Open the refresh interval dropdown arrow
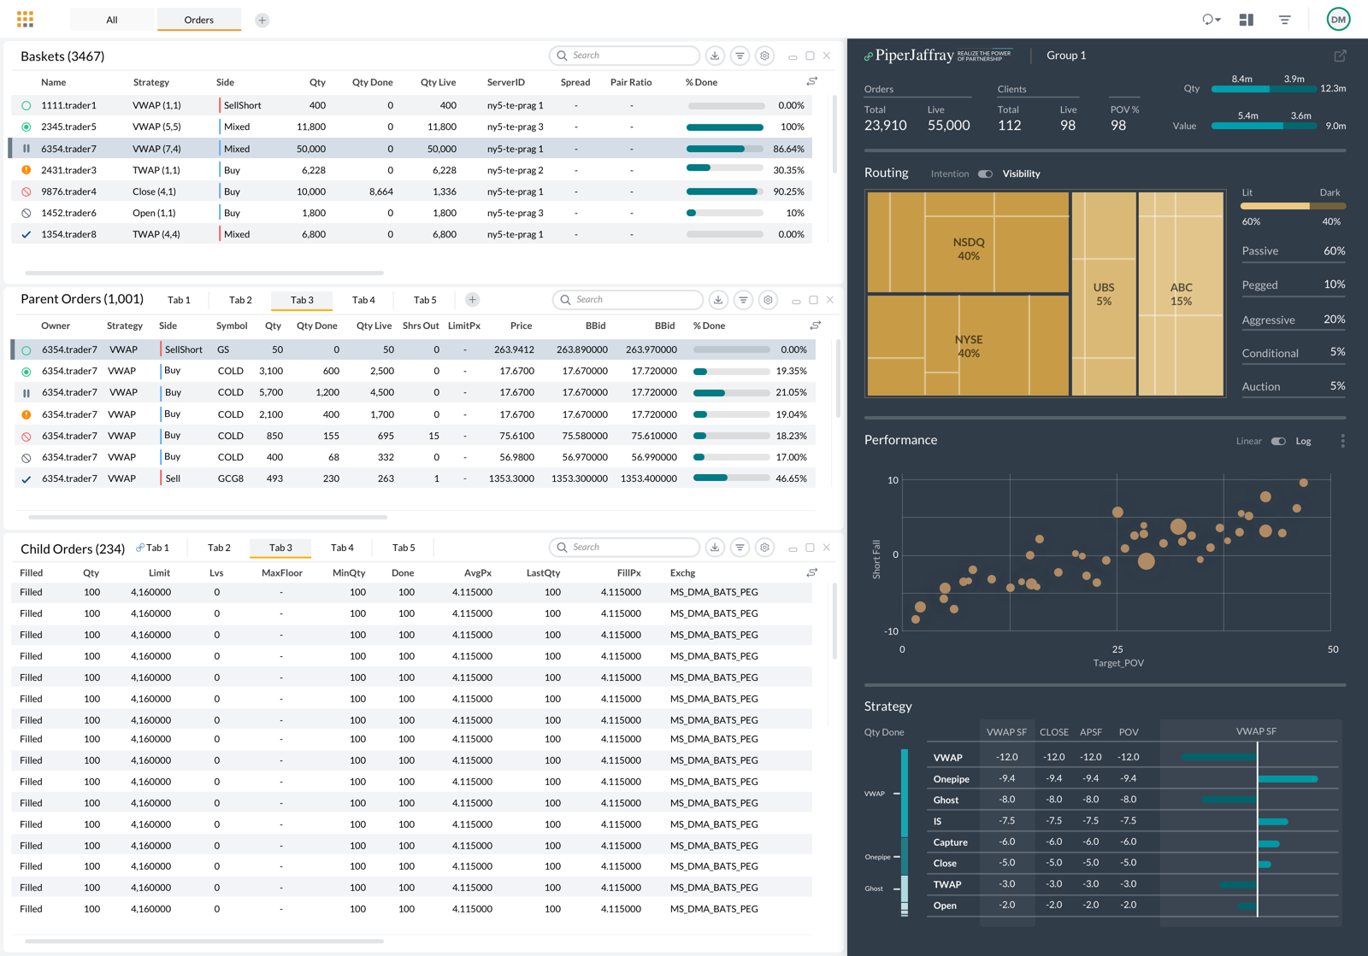Screen dimensions: 1368x956 click(x=1218, y=19)
